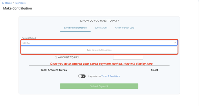This screenshot has height=106, width=199.
Task: Expand the Payment Method chevron arrow
Action: coord(175,43)
